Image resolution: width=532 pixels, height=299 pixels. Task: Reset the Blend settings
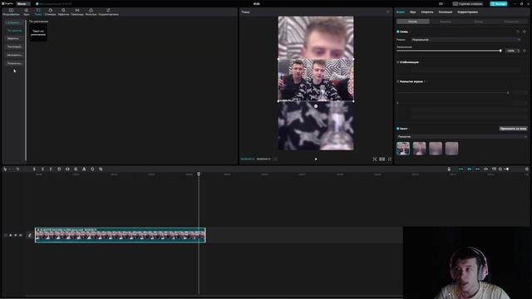tap(518, 32)
